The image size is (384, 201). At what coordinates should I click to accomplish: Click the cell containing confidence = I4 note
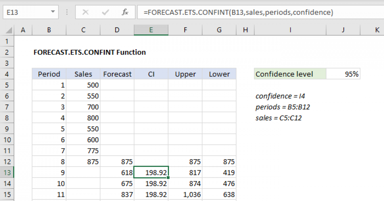point(281,96)
